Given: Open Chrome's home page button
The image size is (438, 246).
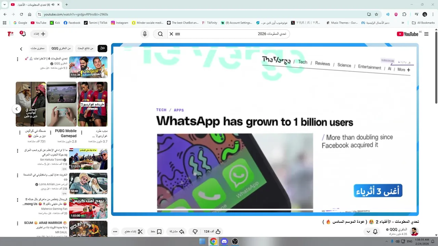Looking at the screenshot, I should coord(30,14).
